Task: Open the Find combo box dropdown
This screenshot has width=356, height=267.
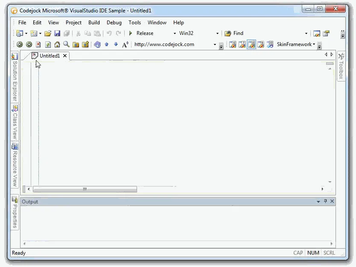Action: (x=306, y=33)
